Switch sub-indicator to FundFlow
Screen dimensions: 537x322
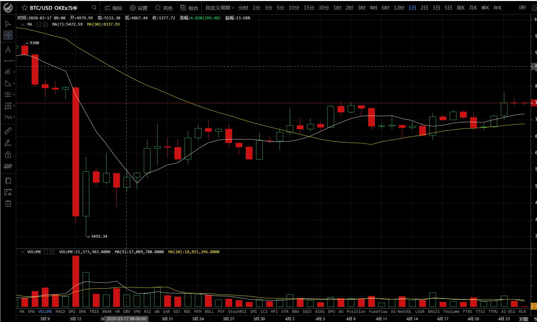click(378, 311)
